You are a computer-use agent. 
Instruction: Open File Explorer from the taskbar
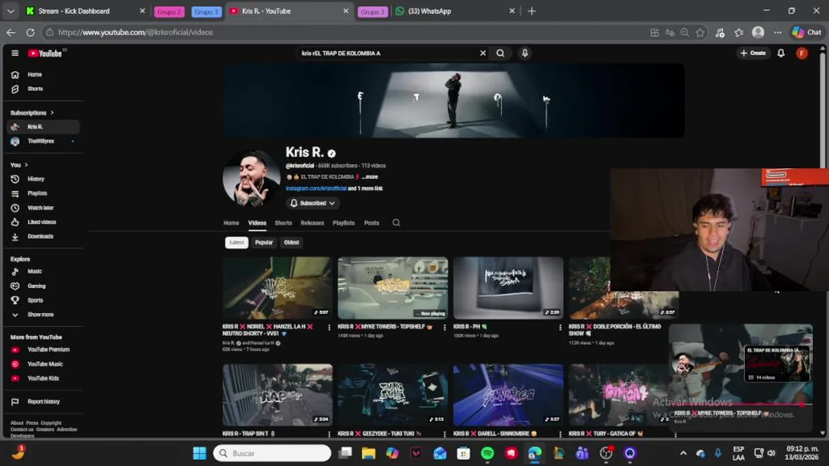[x=369, y=453]
